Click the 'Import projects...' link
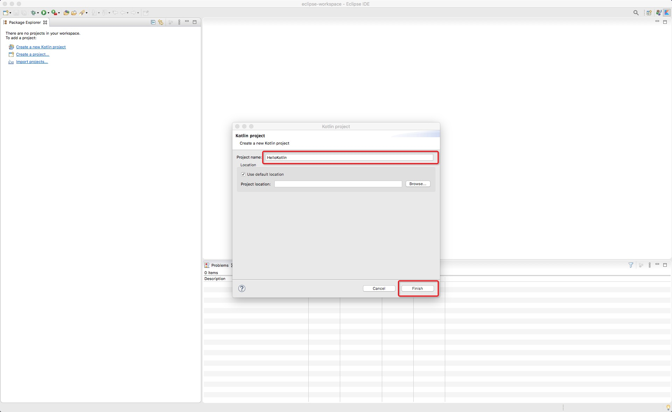The height and width of the screenshot is (412, 672). point(32,62)
